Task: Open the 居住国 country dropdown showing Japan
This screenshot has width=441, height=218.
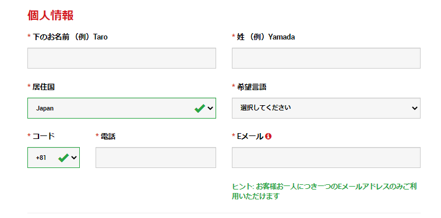Action: (122, 108)
